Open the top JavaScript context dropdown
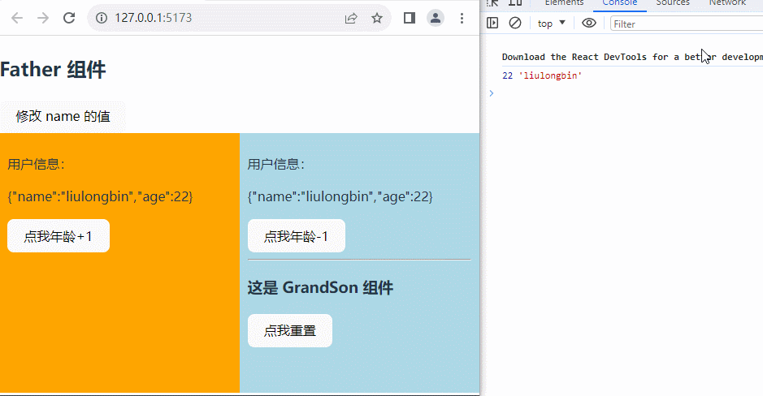The height and width of the screenshot is (396, 763). (552, 24)
